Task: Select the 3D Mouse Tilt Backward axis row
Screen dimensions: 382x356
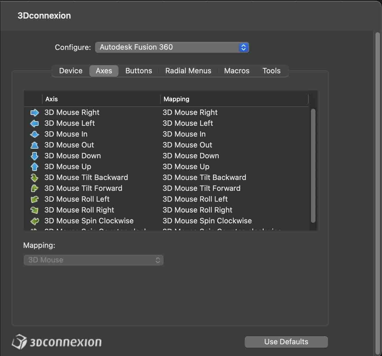Action: (167, 178)
